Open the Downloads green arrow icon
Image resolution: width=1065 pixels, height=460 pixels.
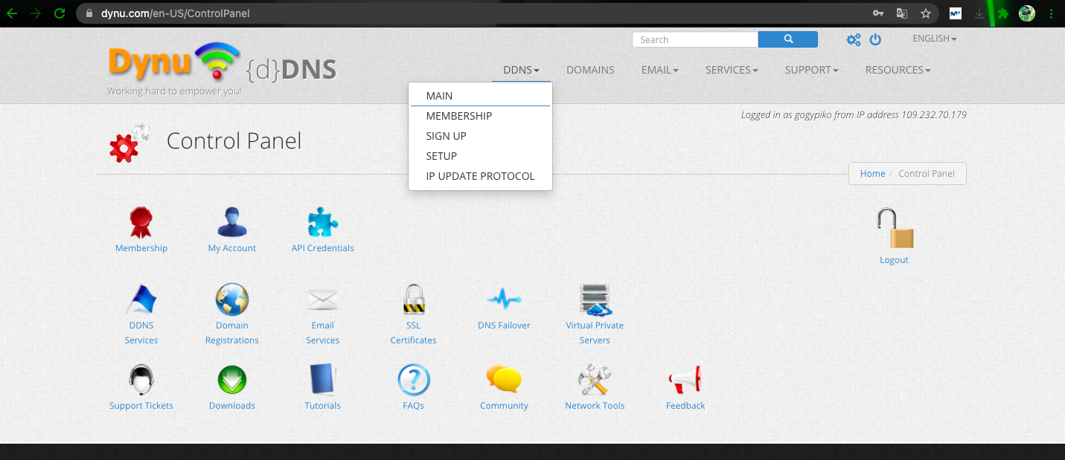pos(231,380)
